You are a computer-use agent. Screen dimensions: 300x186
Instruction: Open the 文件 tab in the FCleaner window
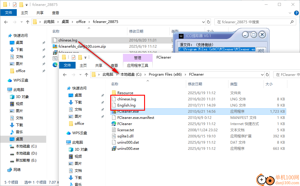tap(67, 65)
